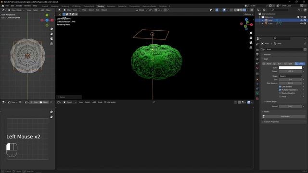Set light type to Spot

coord(289,64)
